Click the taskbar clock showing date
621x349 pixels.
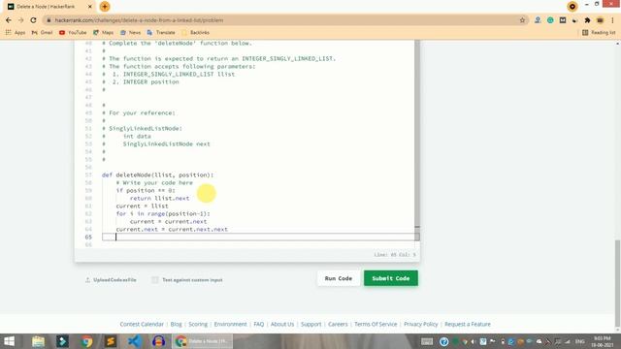(x=602, y=341)
